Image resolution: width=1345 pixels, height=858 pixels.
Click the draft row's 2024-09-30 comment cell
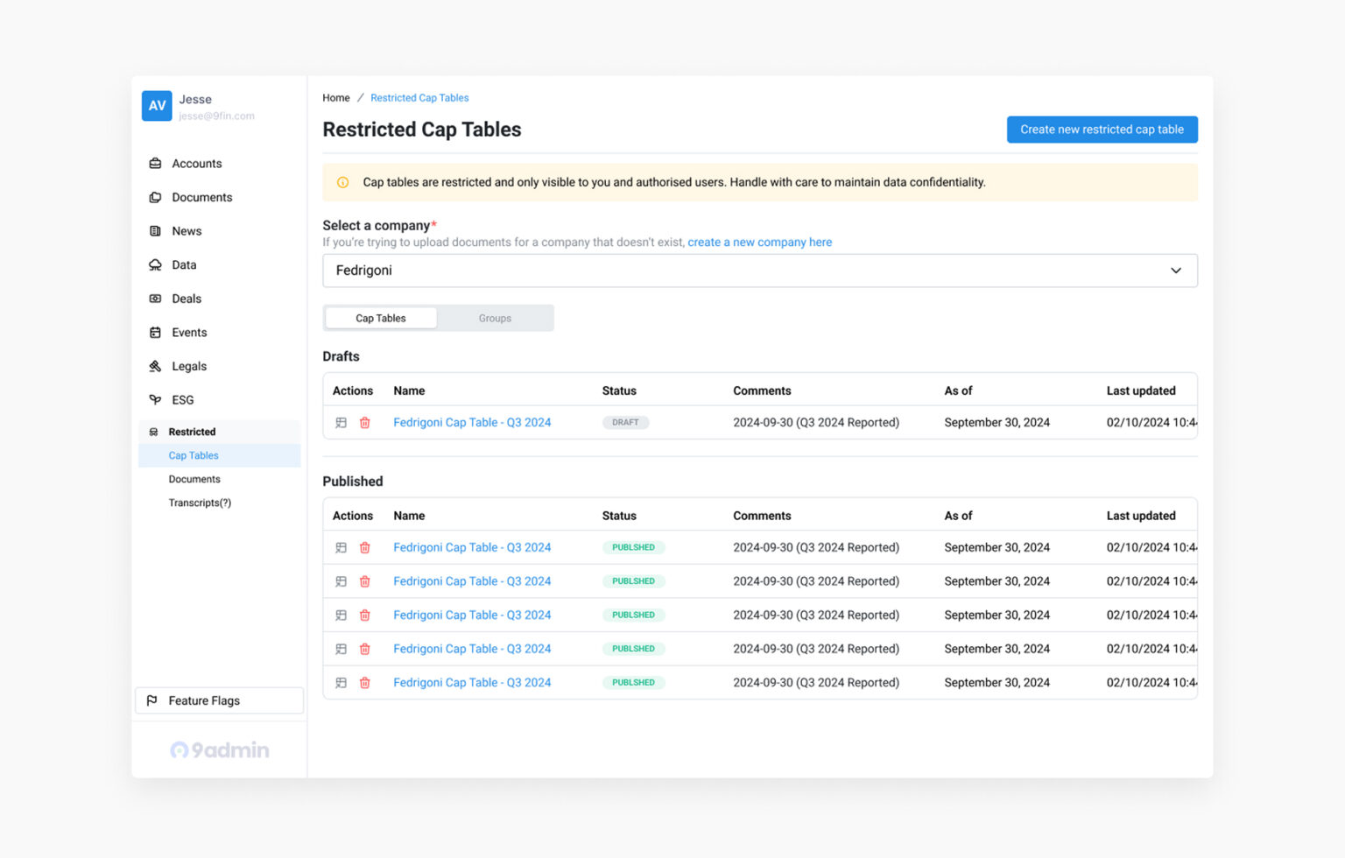(816, 423)
